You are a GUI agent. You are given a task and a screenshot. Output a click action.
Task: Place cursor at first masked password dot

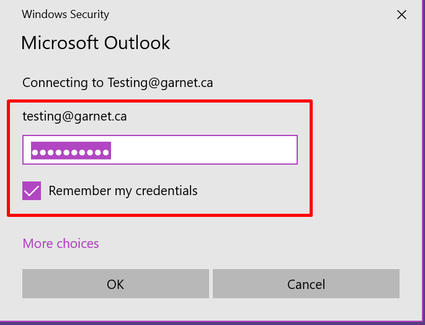(35, 151)
